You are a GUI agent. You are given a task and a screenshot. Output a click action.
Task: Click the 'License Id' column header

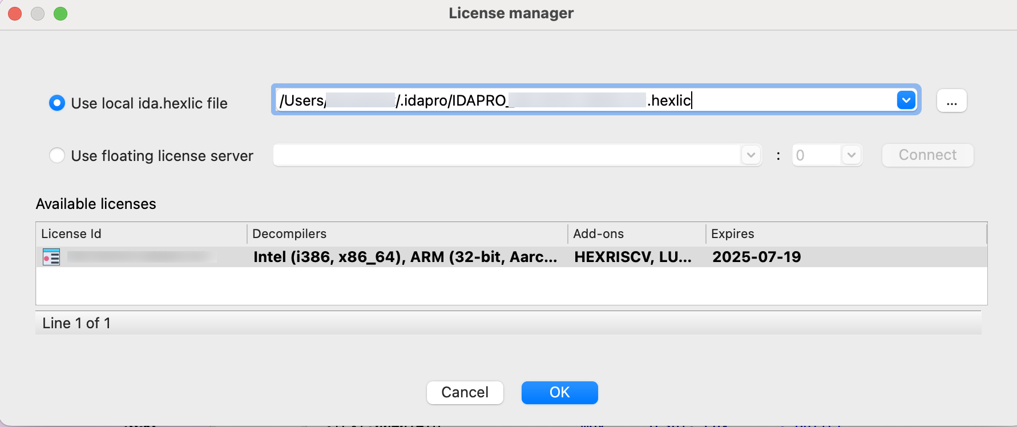tap(142, 233)
